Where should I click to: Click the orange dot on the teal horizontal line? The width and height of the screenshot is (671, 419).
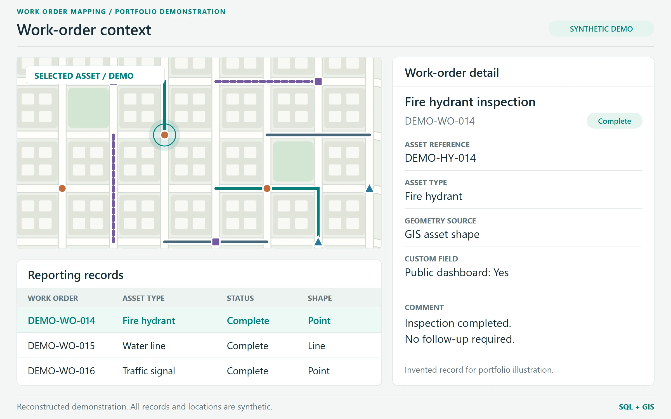point(267,188)
